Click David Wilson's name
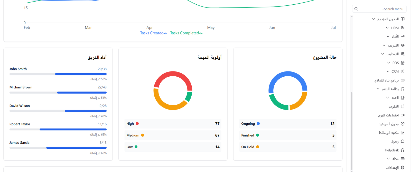Viewport: 411px width, 172px height. pos(20,106)
